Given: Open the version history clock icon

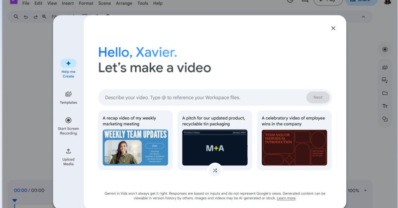Looking at the screenshot, I should pos(291,1).
